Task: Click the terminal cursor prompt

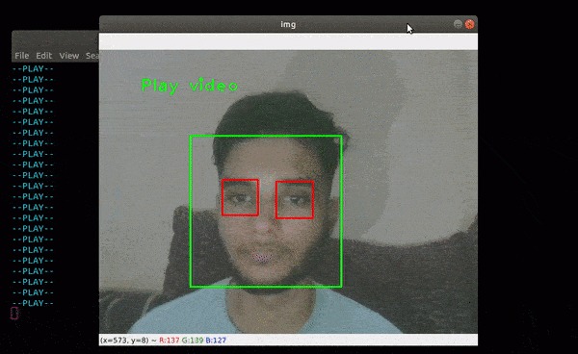Action: click(14, 314)
